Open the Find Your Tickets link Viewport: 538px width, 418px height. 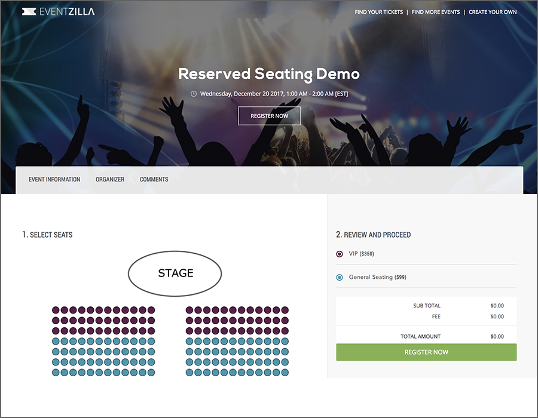point(378,12)
